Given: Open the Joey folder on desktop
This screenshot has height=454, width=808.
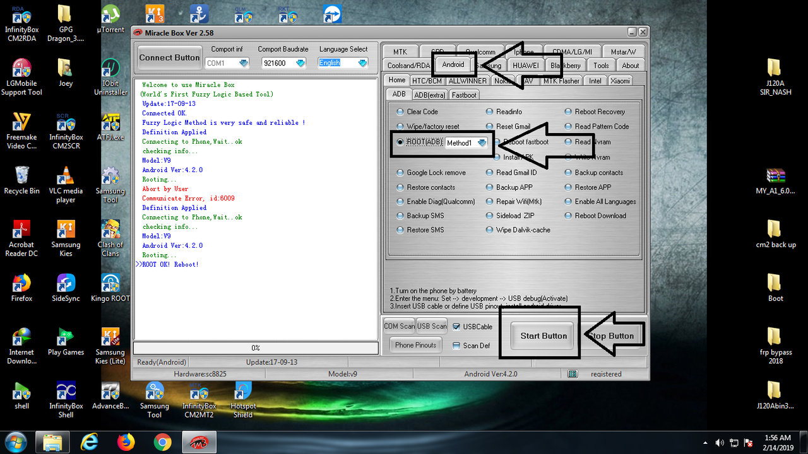Looking at the screenshot, I should coord(66,73).
